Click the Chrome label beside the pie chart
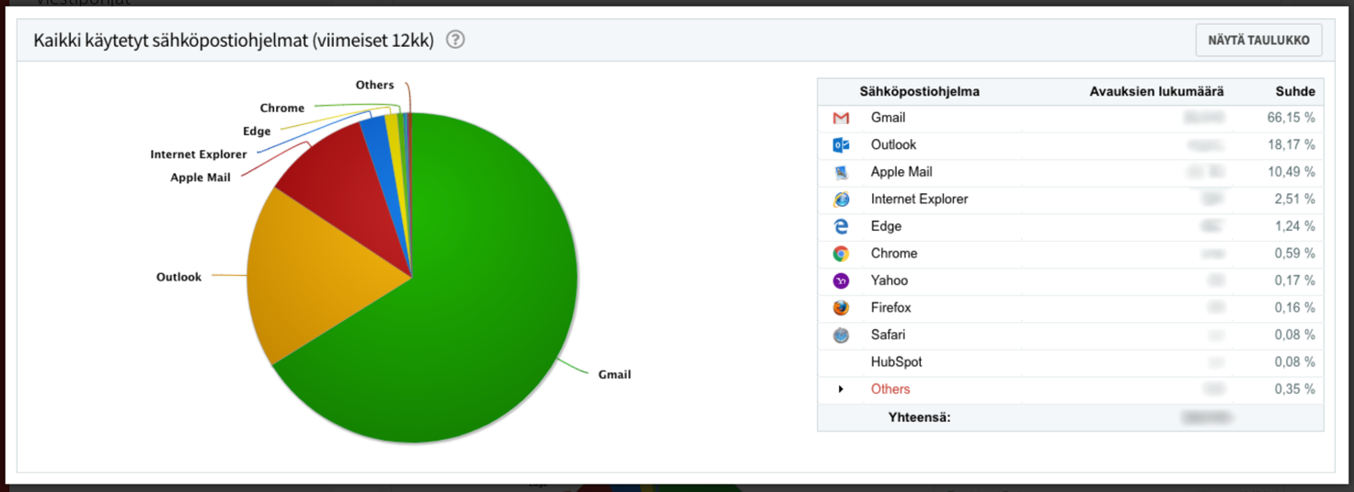This screenshot has width=1354, height=492. click(x=282, y=108)
